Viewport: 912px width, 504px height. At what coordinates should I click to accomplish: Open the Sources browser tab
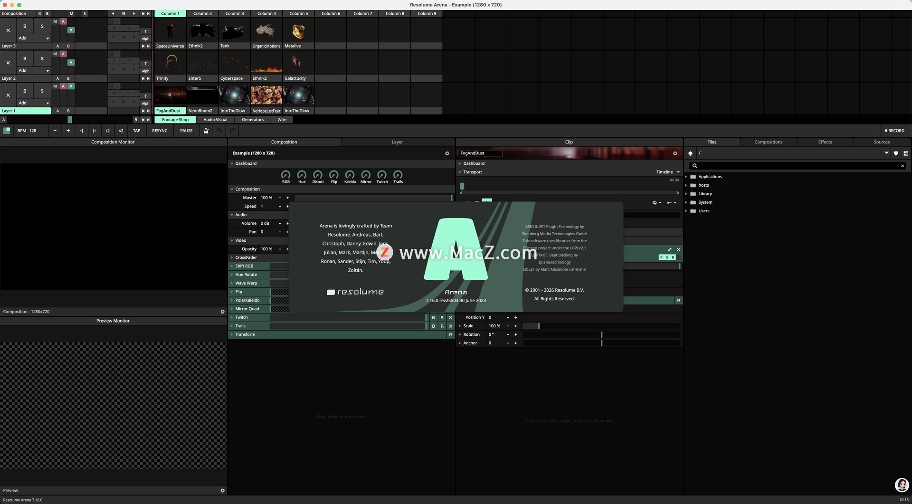click(882, 142)
